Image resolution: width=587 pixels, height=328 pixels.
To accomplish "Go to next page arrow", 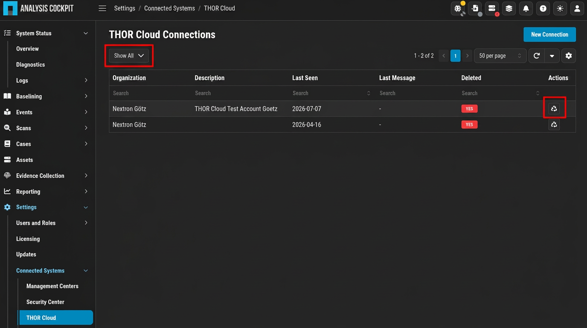I will pos(468,56).
